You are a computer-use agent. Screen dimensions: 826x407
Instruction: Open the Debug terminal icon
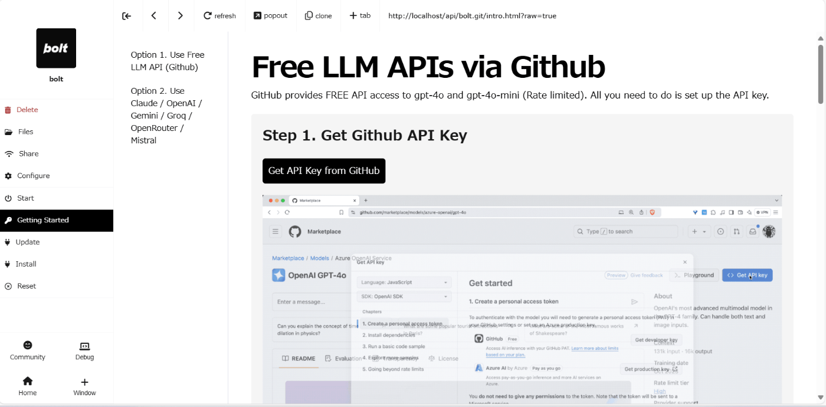[84, 346]
